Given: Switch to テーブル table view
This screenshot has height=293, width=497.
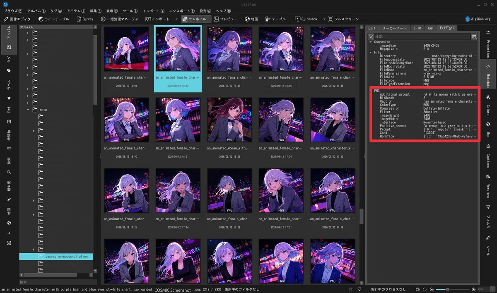Looking at the screenshot, I should (275, 19).
